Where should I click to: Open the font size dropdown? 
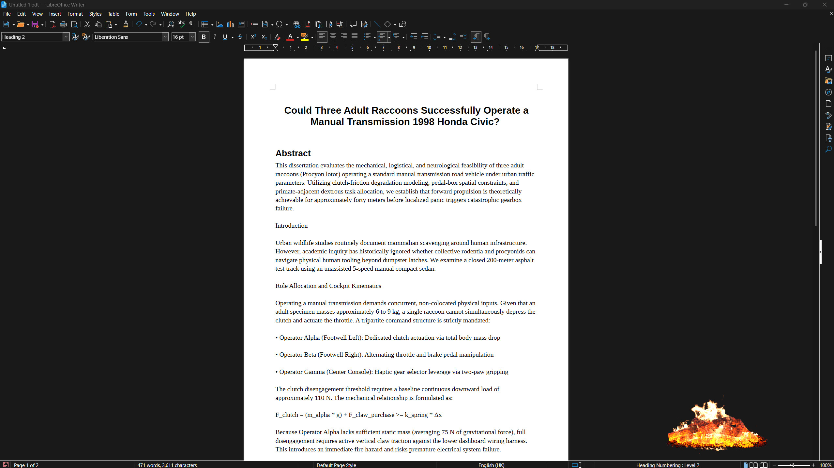point(192,37)
